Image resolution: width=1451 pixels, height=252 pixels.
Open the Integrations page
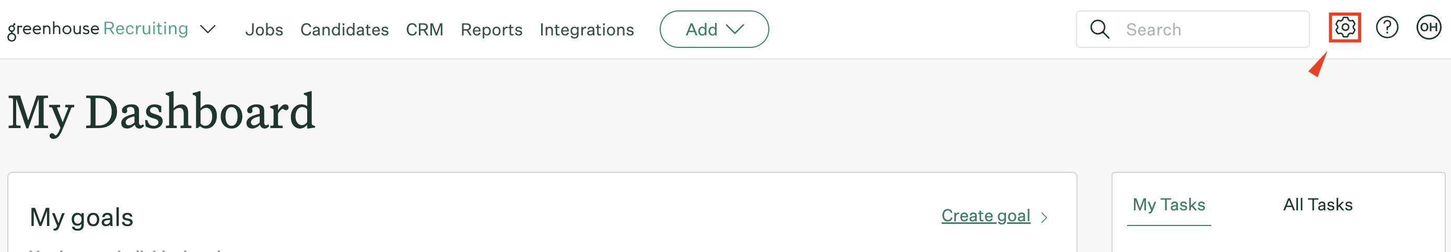[587, 29]
